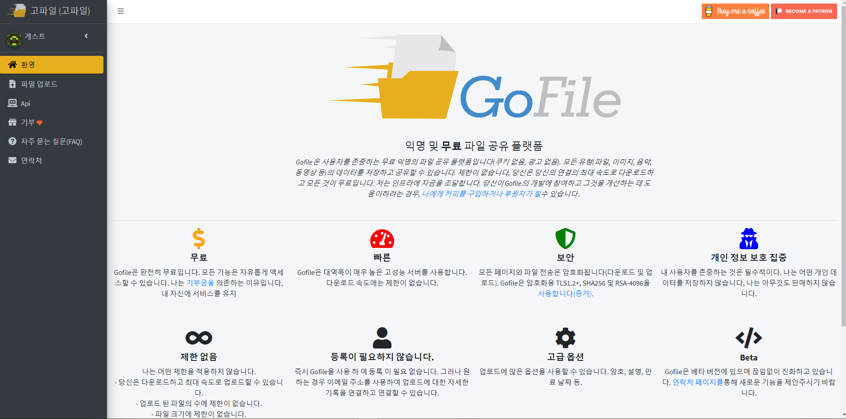Follow the 사용합니다(증거) link in 보안 section
846x419 pixels.
coord(565,294)
